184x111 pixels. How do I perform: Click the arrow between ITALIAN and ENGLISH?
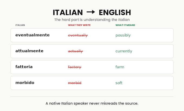pos(91,12)
